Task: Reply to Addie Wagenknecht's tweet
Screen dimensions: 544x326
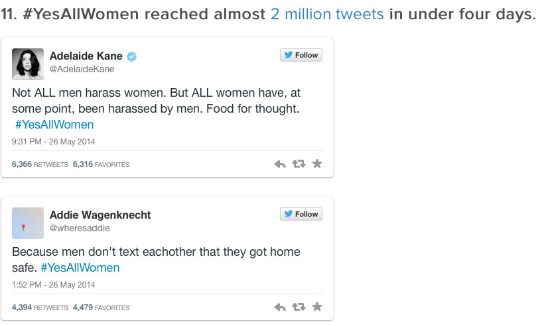Action: click(280, 307)
